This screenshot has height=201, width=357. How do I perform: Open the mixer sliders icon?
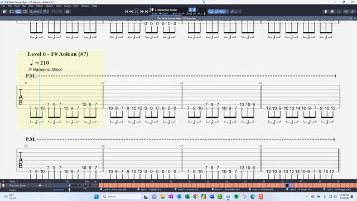[x=346, y=11]
